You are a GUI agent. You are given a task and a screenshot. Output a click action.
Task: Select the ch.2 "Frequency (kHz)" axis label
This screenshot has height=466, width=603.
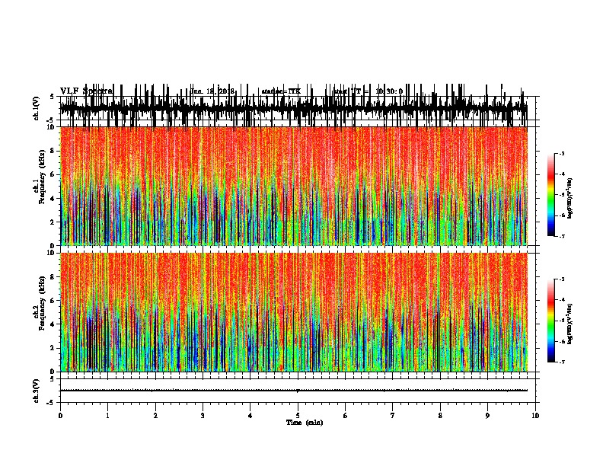click(42, 303)
